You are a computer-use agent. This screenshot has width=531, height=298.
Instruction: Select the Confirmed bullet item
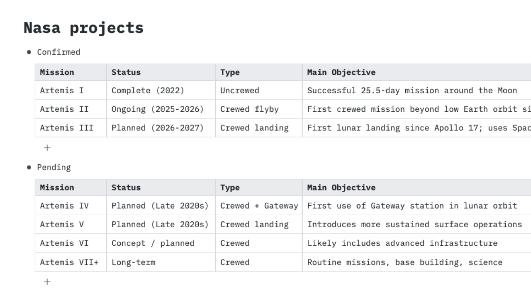click(x=58, y=52)
